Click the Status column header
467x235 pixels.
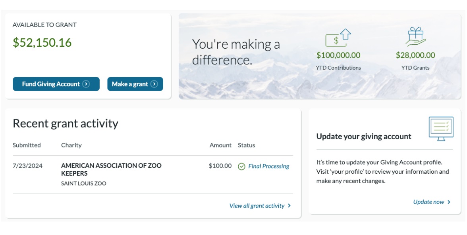click(246, 145)
